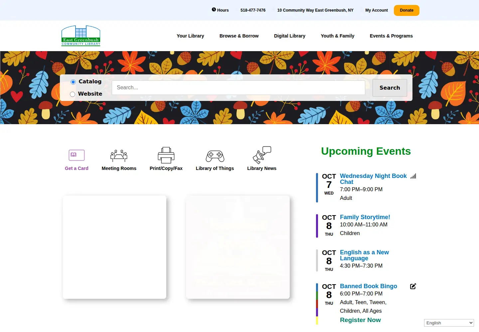479x332 pixels.
Task: Open the Youth & Family menu
Action: (338, 36)
